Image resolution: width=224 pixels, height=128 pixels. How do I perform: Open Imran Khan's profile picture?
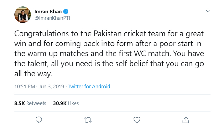pos(23,15)
